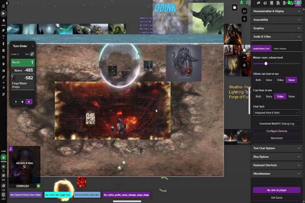The image size is (305, 203).
Task: Adjust the master music volume slider
Action: (x=266, y=63)
